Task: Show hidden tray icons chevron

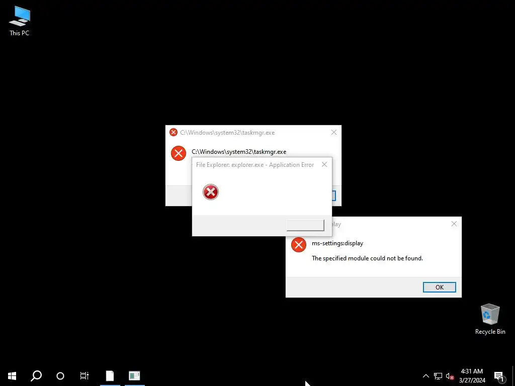Action: 425,376
